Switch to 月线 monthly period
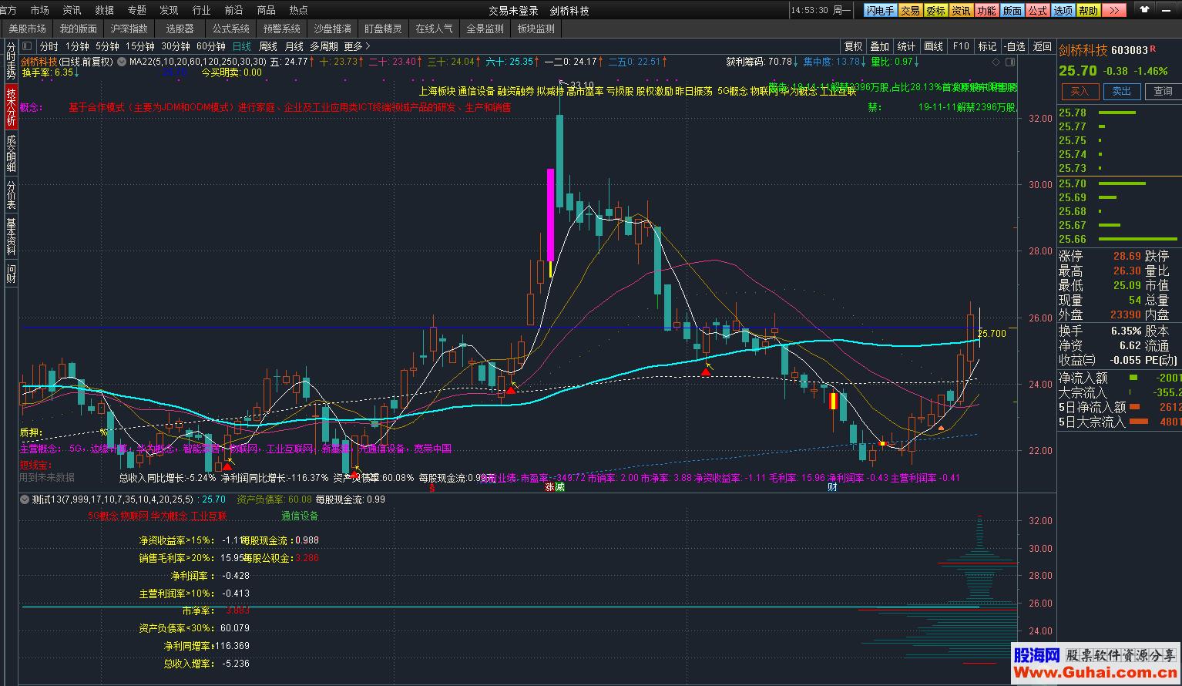This screenshot has height=686, width=1182. (x=294, y=46)
